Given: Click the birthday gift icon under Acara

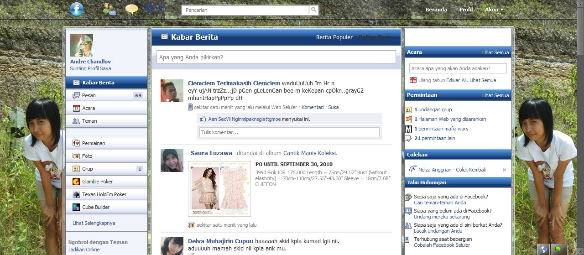Looking at the screenshot, I should pos(413,80).
